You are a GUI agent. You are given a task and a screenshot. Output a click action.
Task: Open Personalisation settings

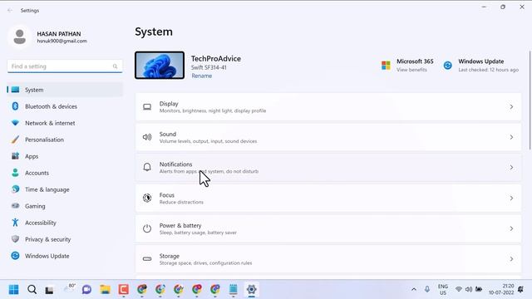(65, 140)
